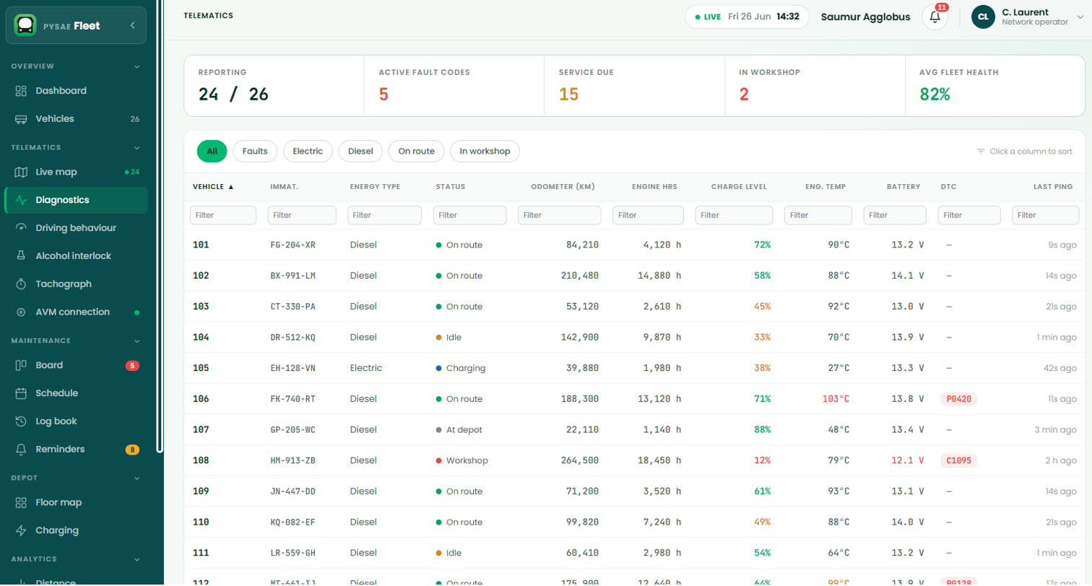Open the Driving behaviour gauge icon
Image resolution: width=1092 pixels, height=586 pixels.
21,227
